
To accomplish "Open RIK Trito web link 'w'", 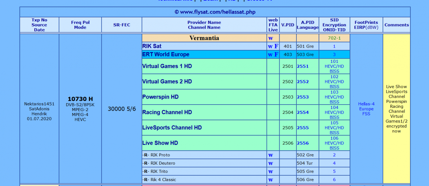I will tap(271, 172).
